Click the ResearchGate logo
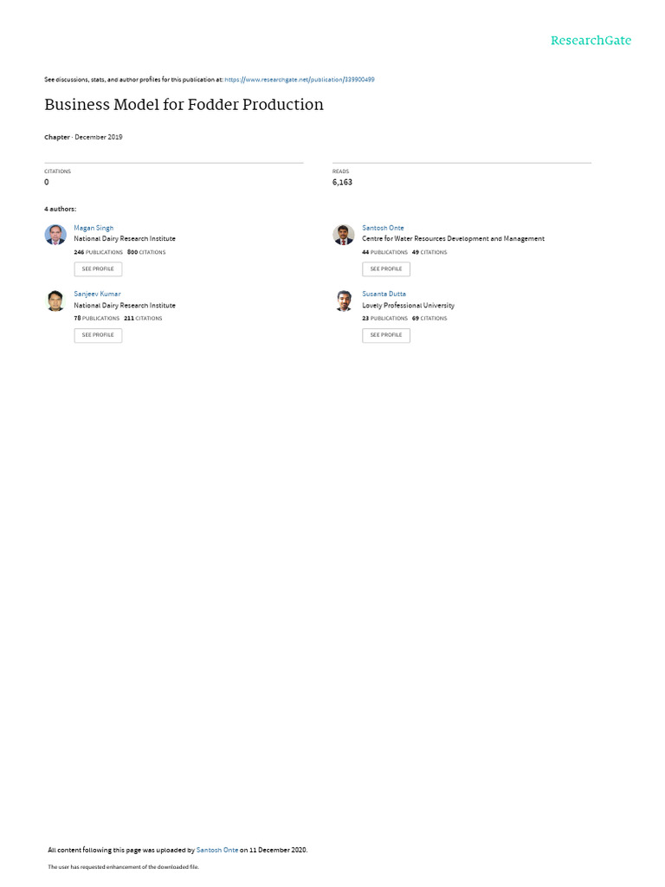Viewport: 665px width, 887px height. [x=591, y=41]
